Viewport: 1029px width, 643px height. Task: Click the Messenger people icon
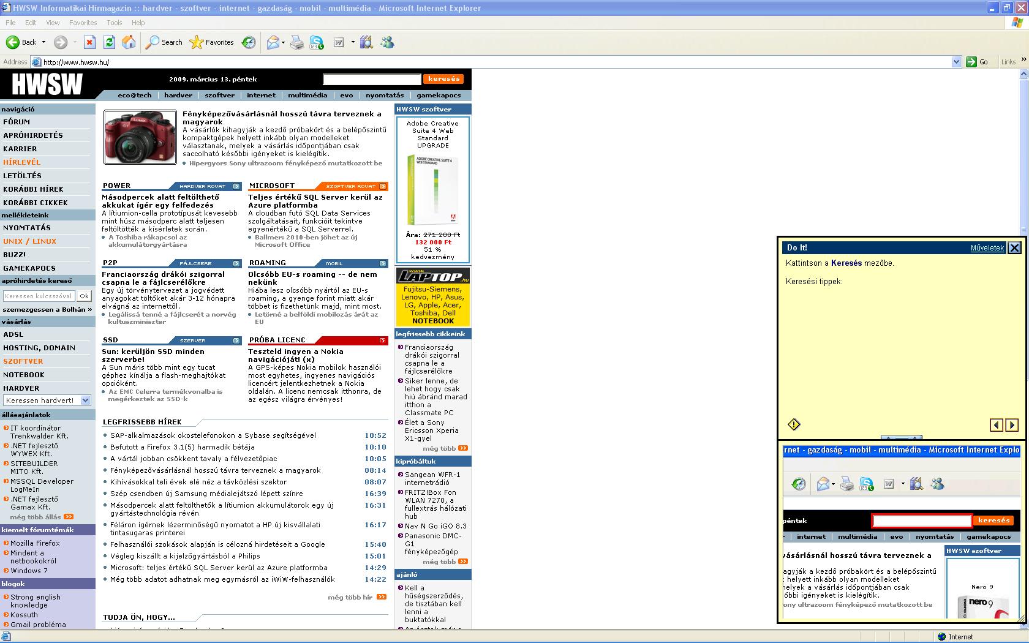pos(387,42)
